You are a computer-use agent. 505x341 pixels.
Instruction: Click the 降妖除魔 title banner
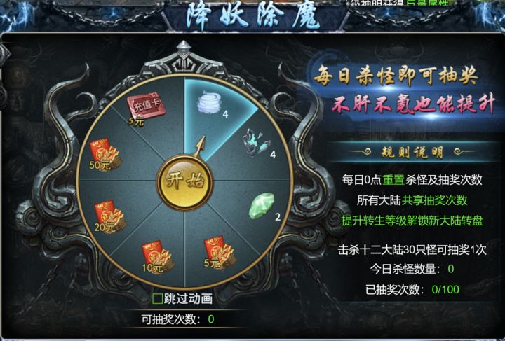point(252,16)
